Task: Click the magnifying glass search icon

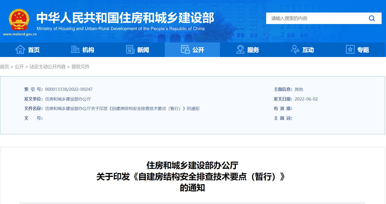Action: pos(372,18)
